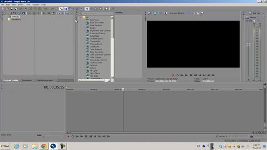Image resolution: width=267 pixels, height=150 pixels.
Task: Copy preview snapshot to clipboard
Action: [197, 13]
